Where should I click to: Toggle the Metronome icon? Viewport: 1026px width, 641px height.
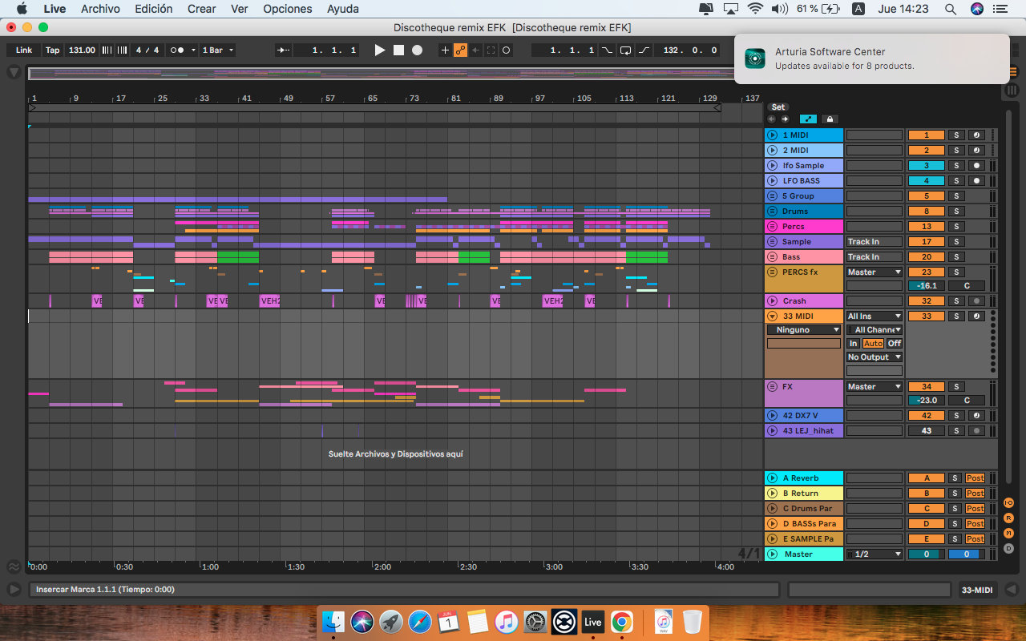[178, 50]
